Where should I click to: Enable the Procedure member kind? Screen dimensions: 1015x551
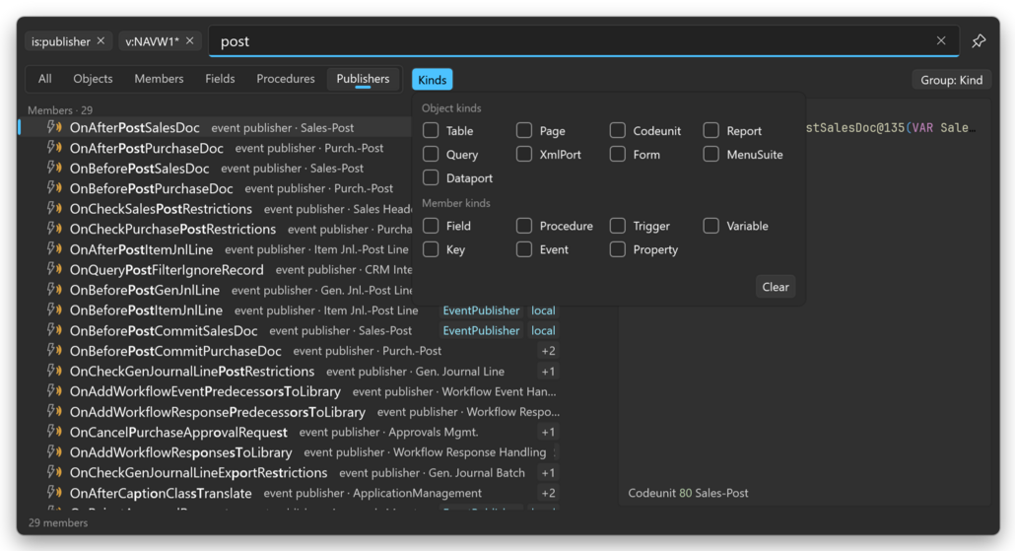point(523,226)
